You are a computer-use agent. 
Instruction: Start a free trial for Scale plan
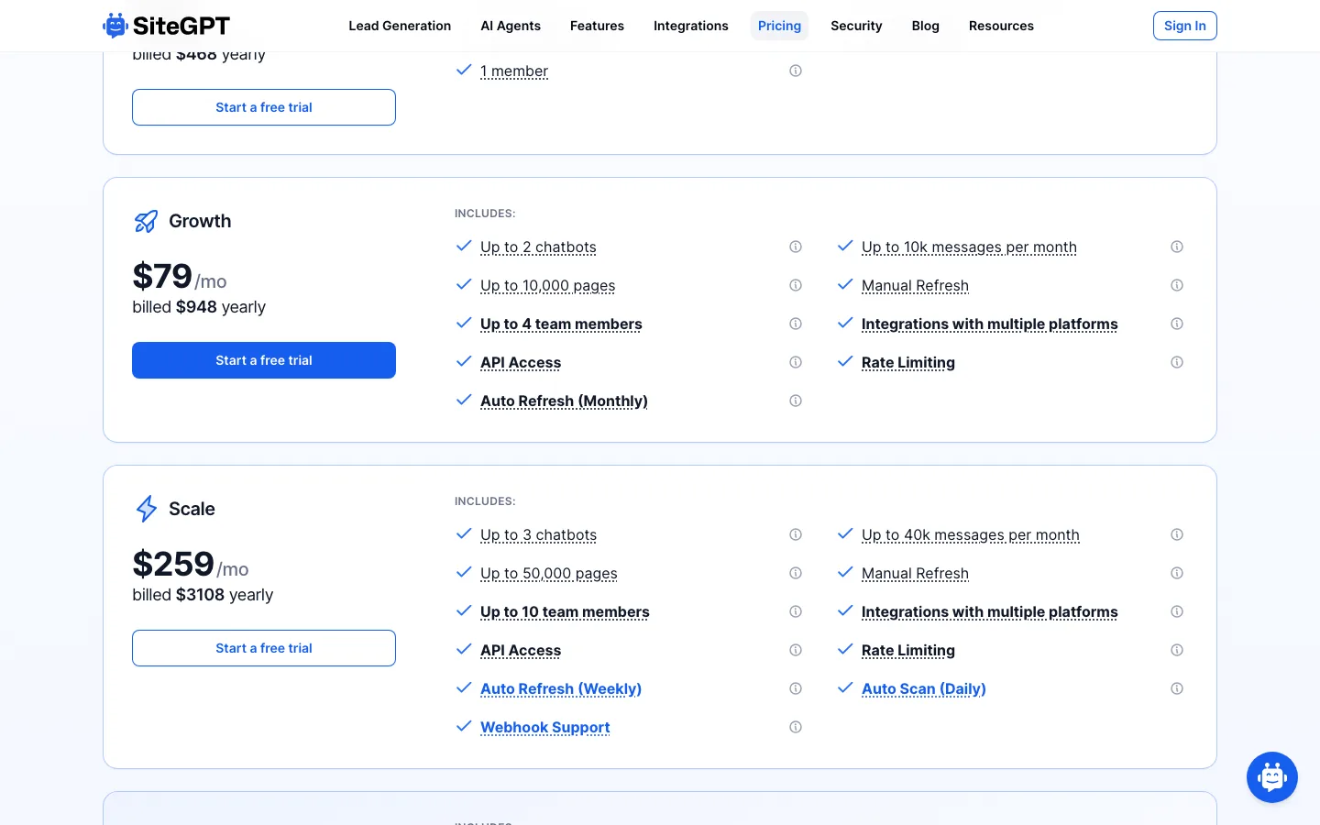pos(264,648)
